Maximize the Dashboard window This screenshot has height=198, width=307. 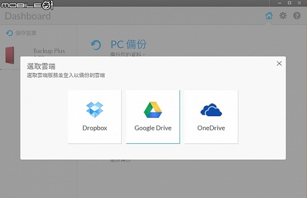[x=289, y=3]
